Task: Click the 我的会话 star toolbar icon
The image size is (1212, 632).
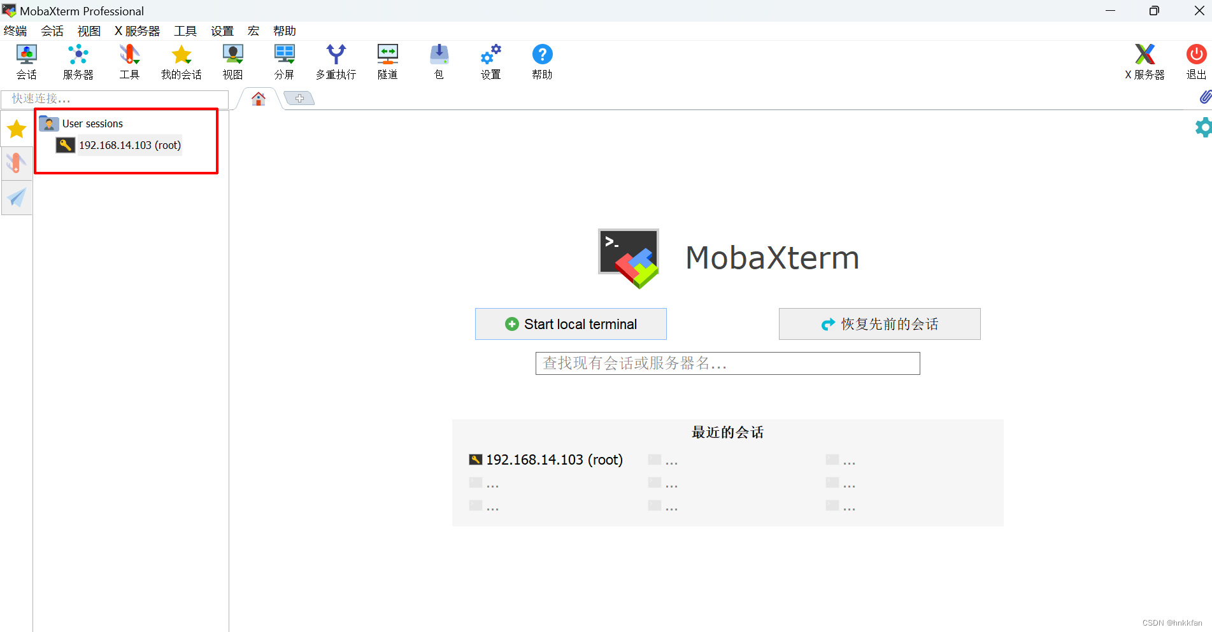Action: pyautogui.click(x=181, y=62)
